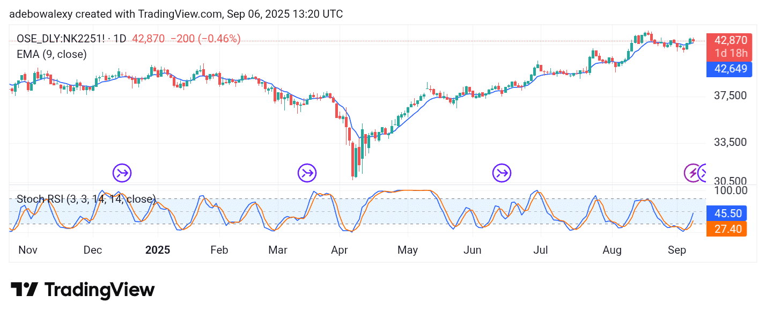Click the Nov time axis label

tap(27, 250)
